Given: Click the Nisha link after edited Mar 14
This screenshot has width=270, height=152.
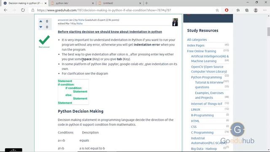Looking at the screenshot, I should [79, 24].
